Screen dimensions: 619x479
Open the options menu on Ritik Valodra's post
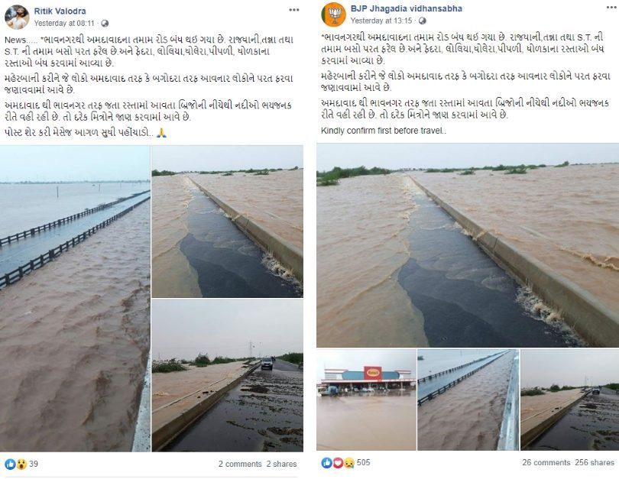click(294, 10)
